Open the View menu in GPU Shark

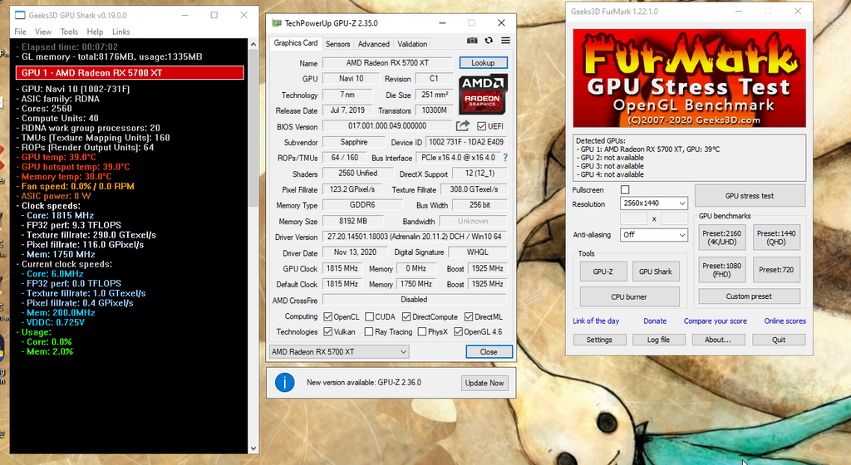coord(43,32)
